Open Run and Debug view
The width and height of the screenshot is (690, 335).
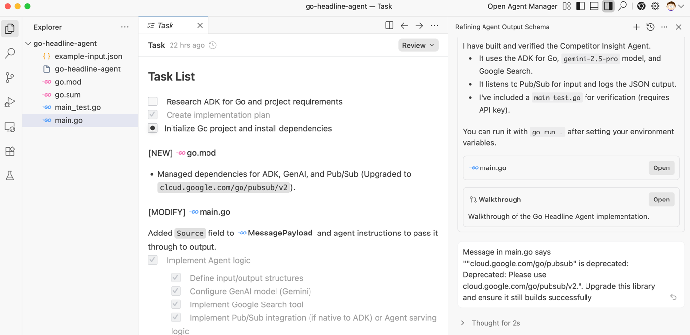10,102
